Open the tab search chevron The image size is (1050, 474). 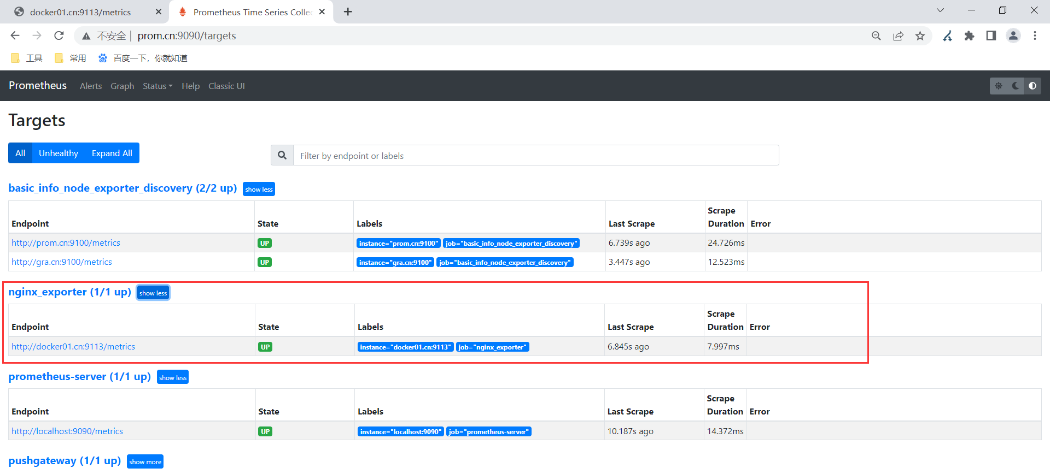pos(940,10)
